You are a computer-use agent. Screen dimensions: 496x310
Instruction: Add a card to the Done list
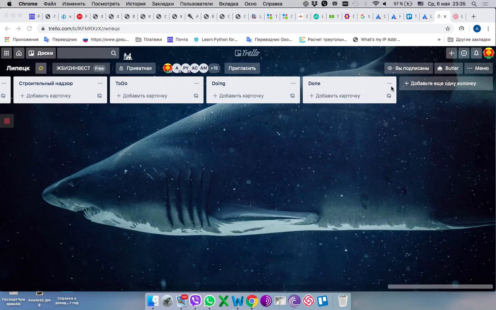(x=335, y=96)
